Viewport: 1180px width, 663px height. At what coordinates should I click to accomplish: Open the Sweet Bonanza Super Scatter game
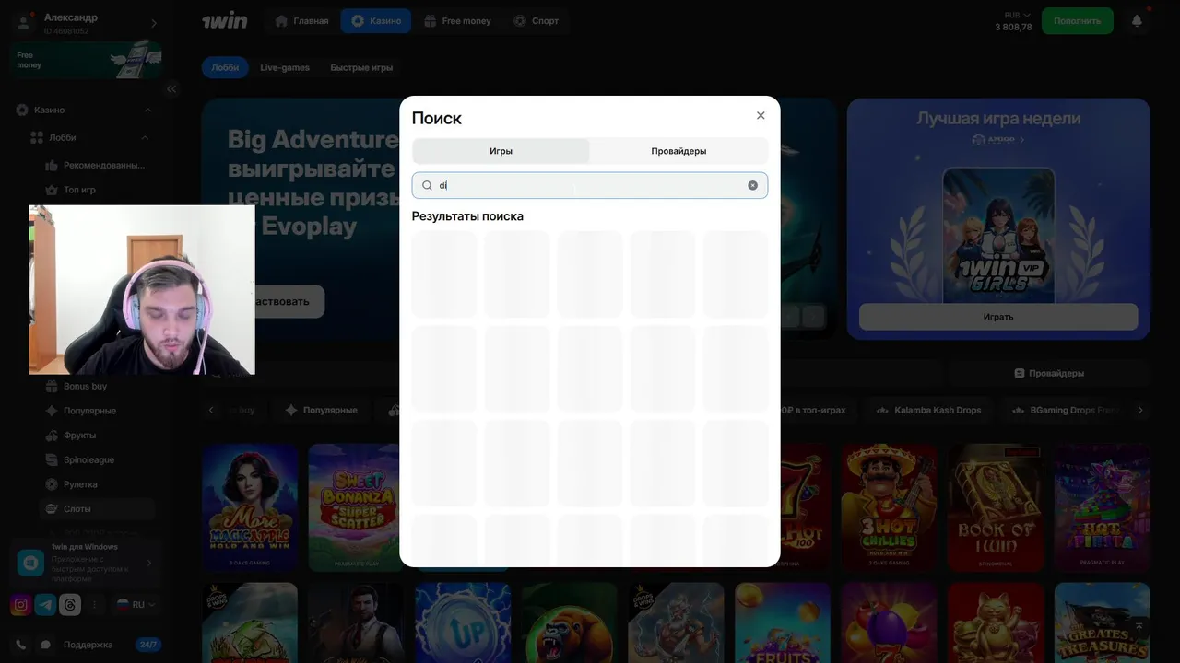coord(355,508)
